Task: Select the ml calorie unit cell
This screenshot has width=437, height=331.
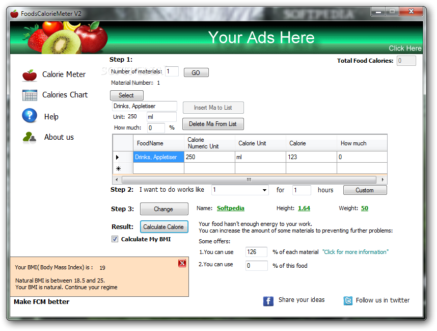Action: click(261, 157)
